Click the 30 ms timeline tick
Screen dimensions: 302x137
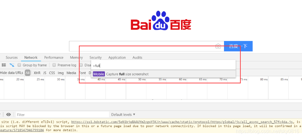coord(61,79)
